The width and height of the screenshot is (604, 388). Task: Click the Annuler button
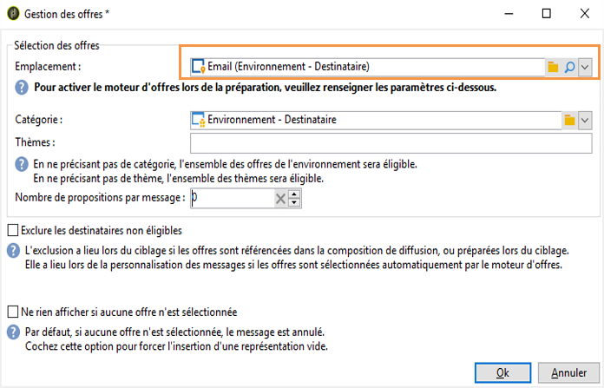(568, 372)
